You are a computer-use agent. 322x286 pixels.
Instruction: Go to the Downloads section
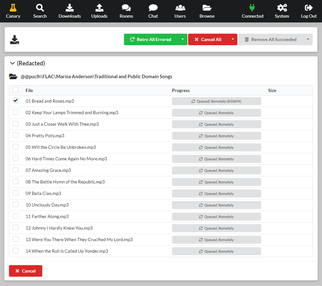coord(70,11)
